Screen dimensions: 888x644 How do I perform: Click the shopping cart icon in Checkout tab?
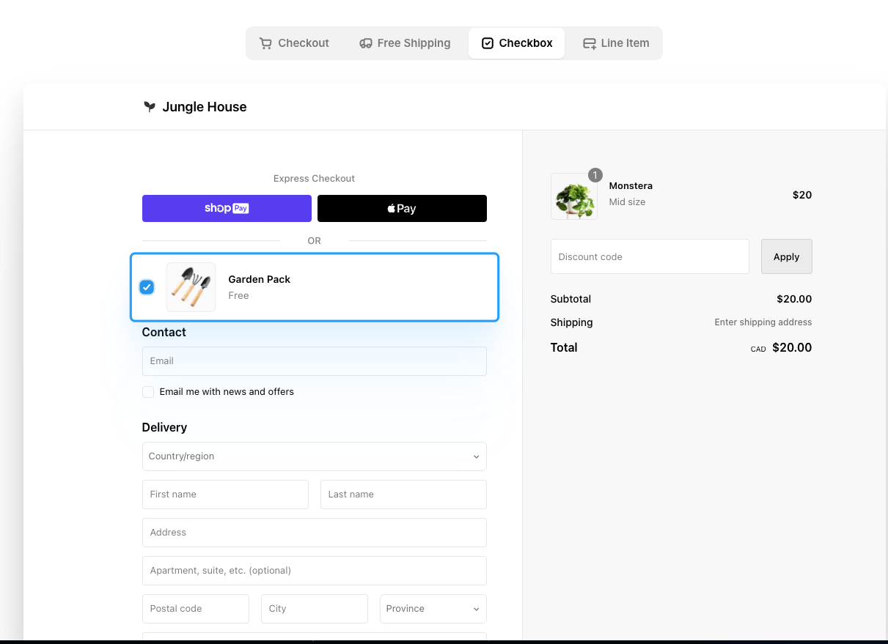(x=265, y=43)
